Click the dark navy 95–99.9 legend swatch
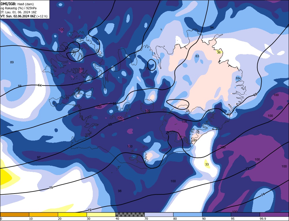The image size is (289, 221). 245,214
